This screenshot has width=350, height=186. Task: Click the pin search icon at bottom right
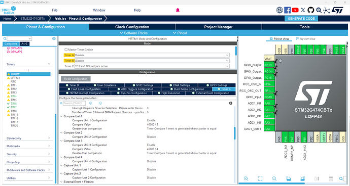[x=341, y=178]
